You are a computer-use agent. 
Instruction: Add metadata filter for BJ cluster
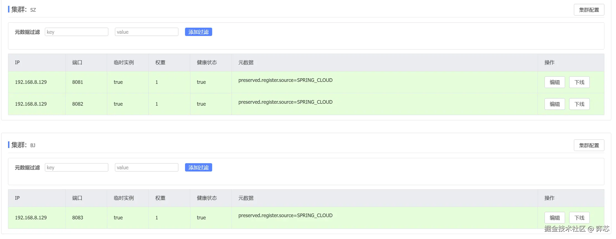point(198,168)
